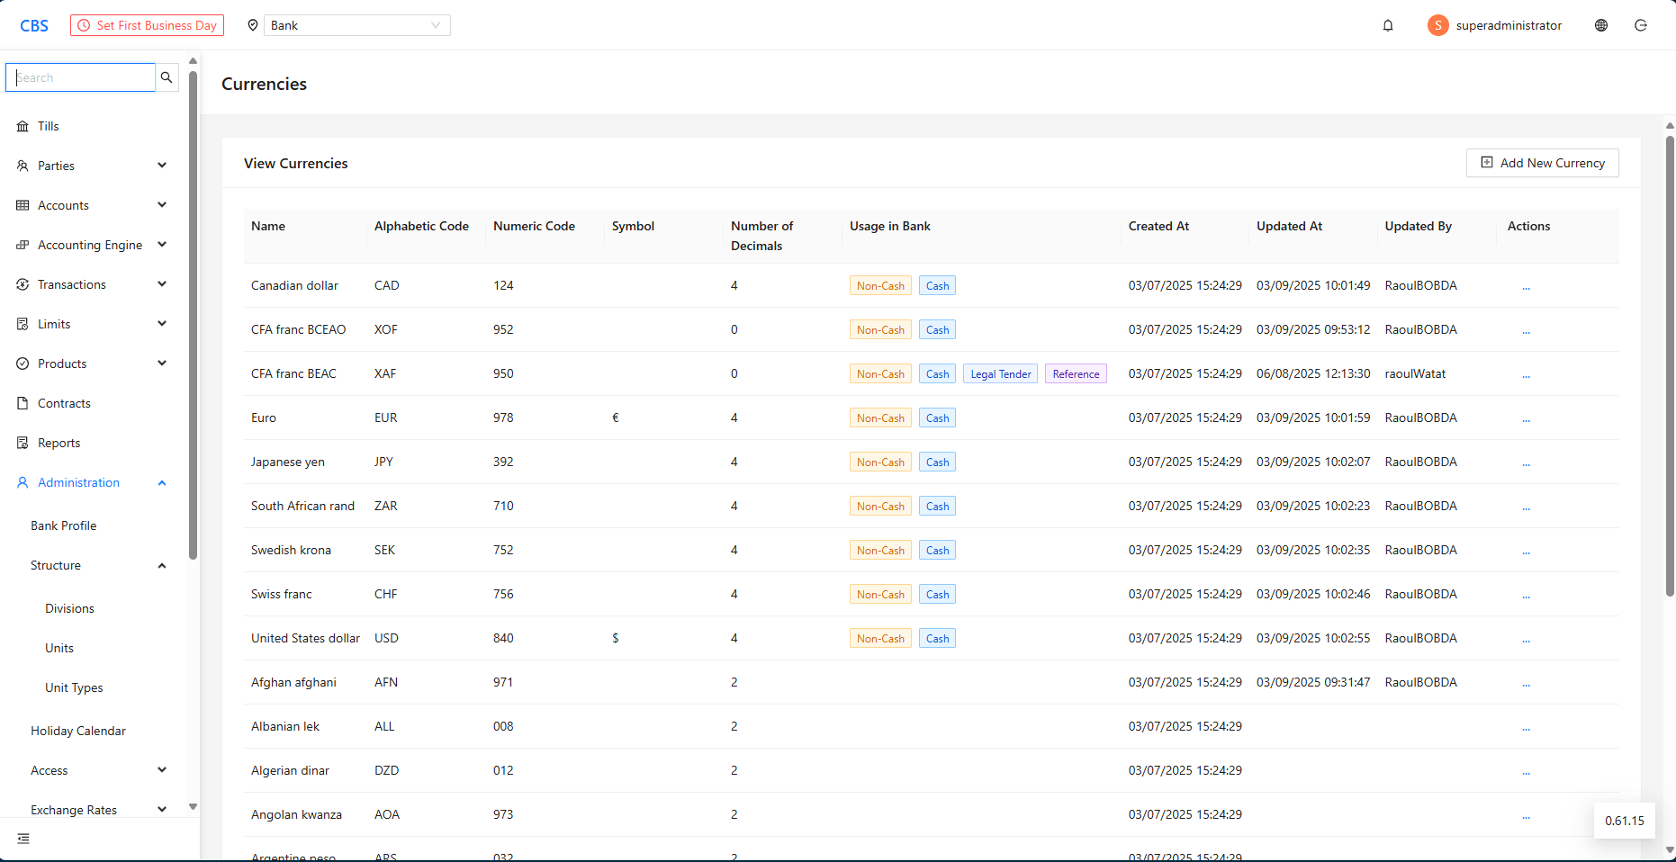Go to Holiday Calendar page
This screenshot has width=1676, height=862.
click(x=78, y=731)
